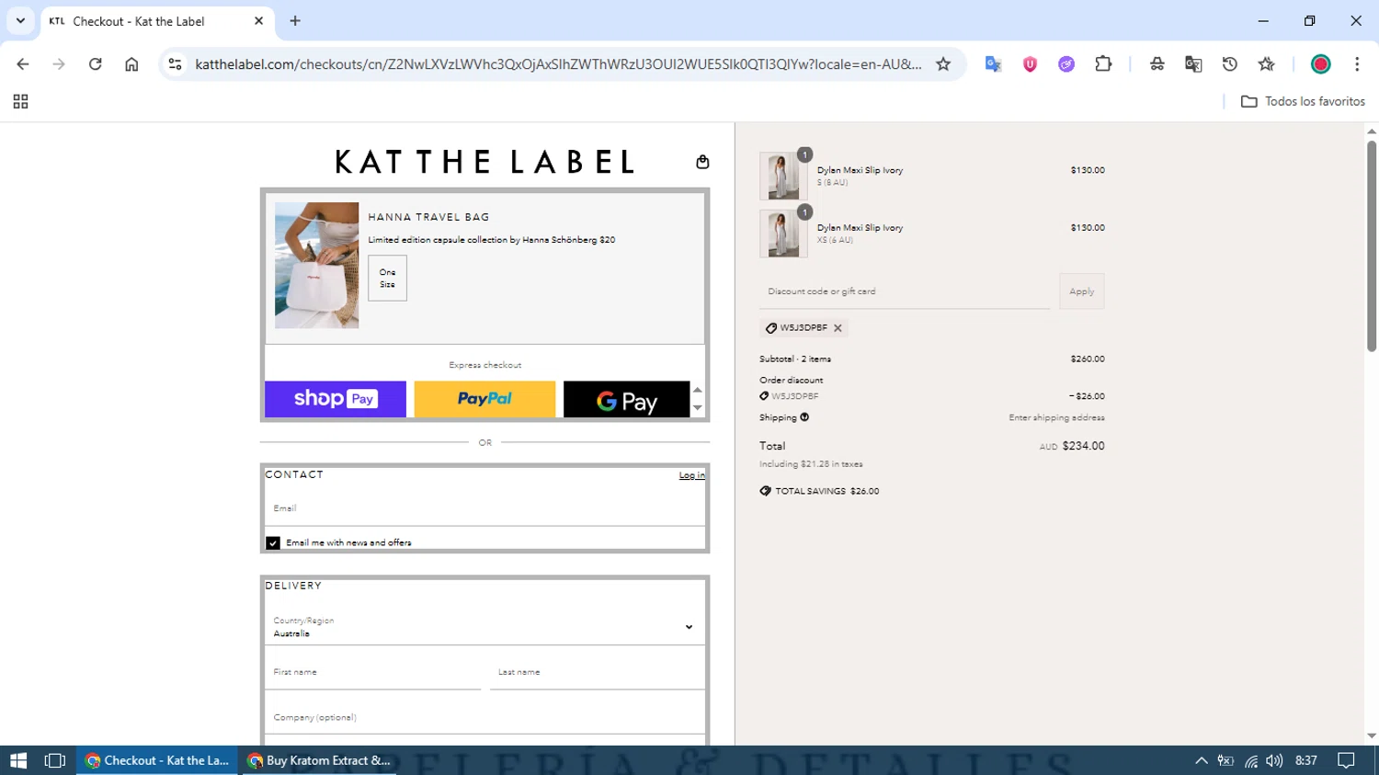The height and width of the screenshot is (775, 1379).
Task: Click the Discount code or gift card field
Action: click(x=905, y=291)
